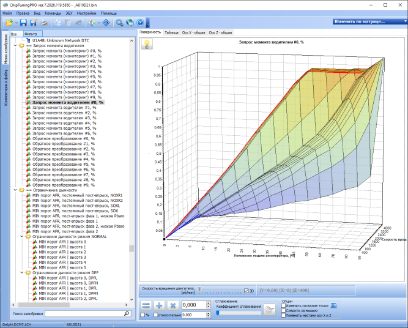The image size is (408, 328).
Task: Select Запрос момента (мониторинг) #4, % item
Action: point(67,72)
